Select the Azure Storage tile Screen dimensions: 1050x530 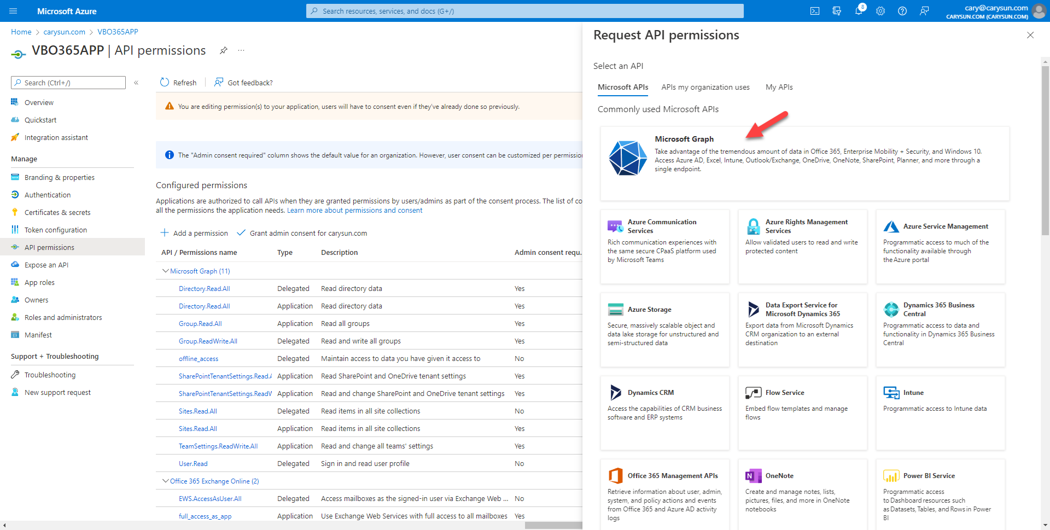coord(664,330)
